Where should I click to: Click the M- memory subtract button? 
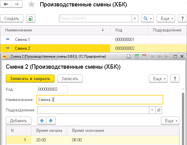point(167,57)
